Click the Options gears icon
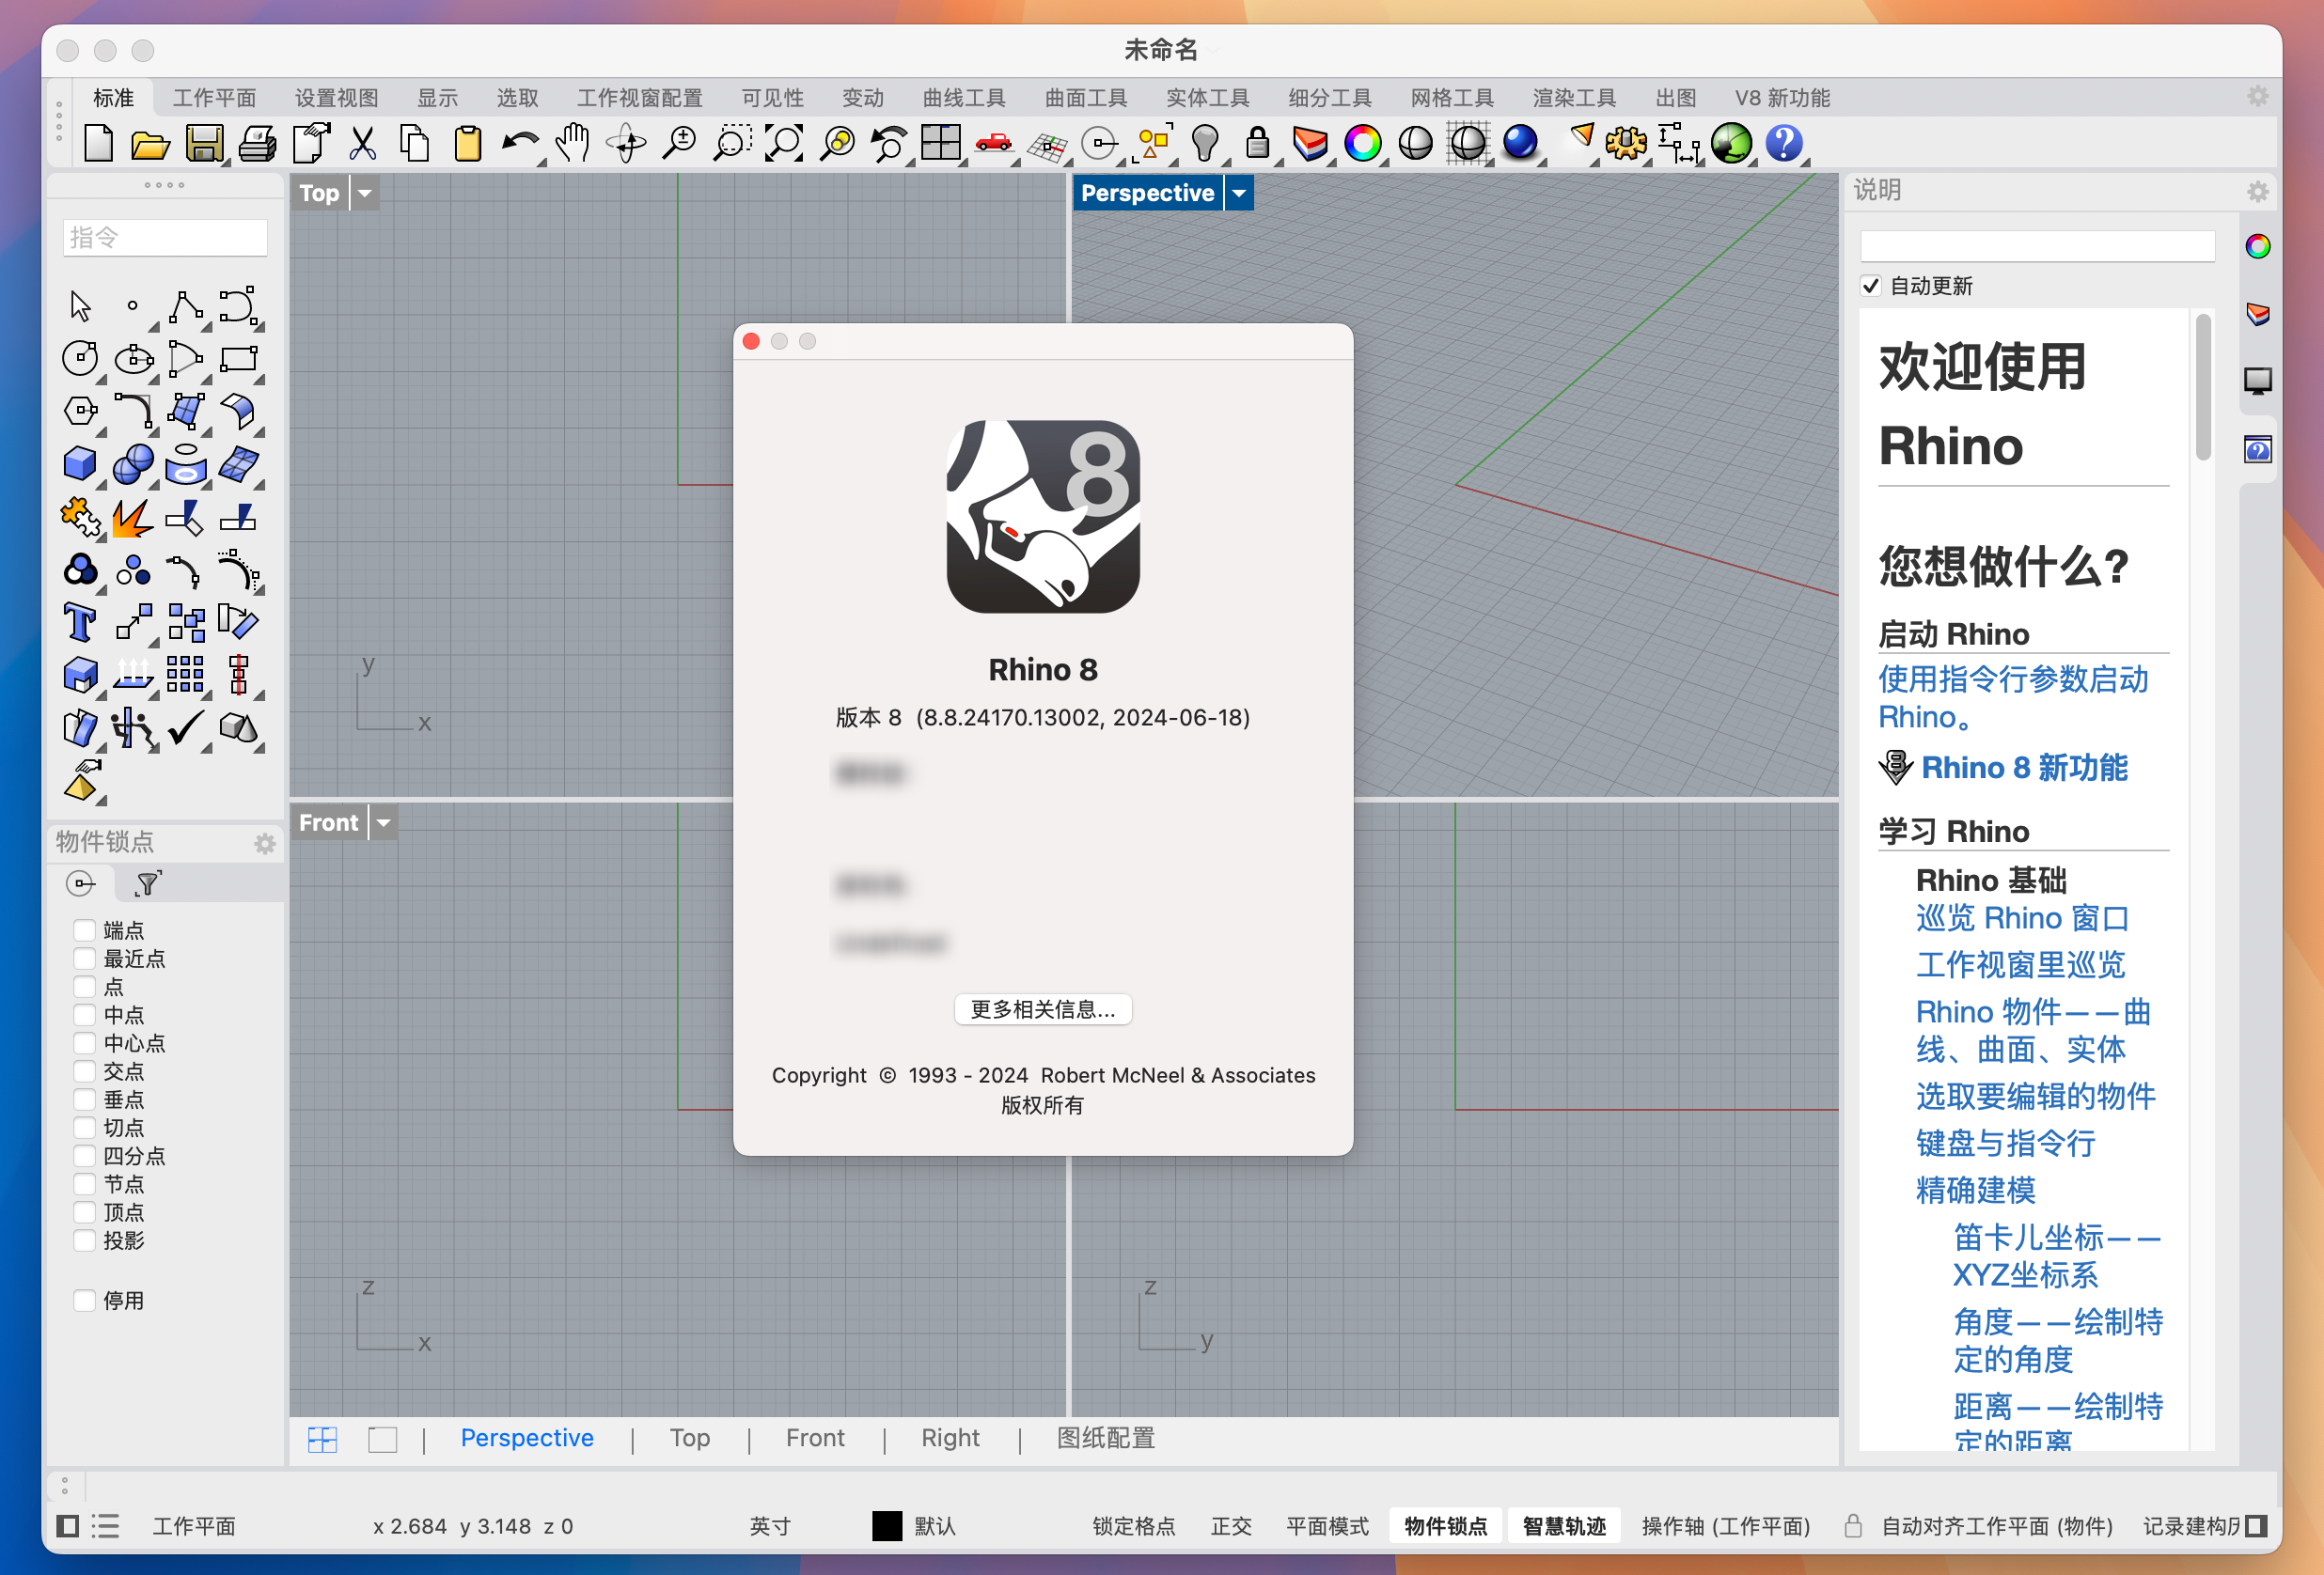This screenshot has width=2324, height=1575. [x=1626, y=144]
